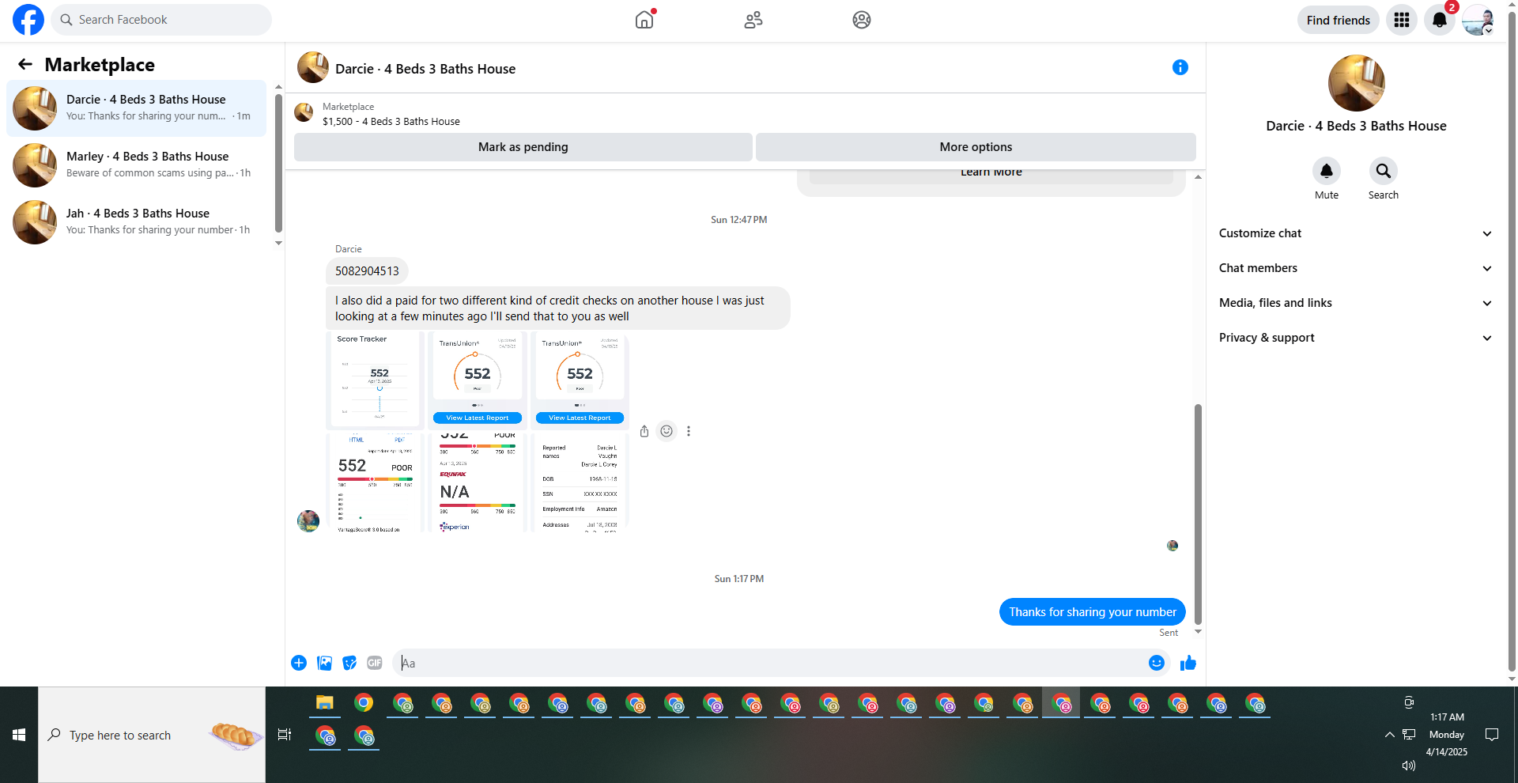Mute this chat with bell icon
Screen dimensions: 1518x783
click(1327, 171)
